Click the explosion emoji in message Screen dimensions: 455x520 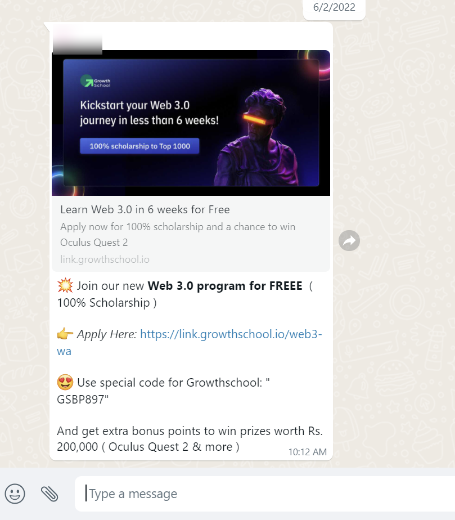65,285
